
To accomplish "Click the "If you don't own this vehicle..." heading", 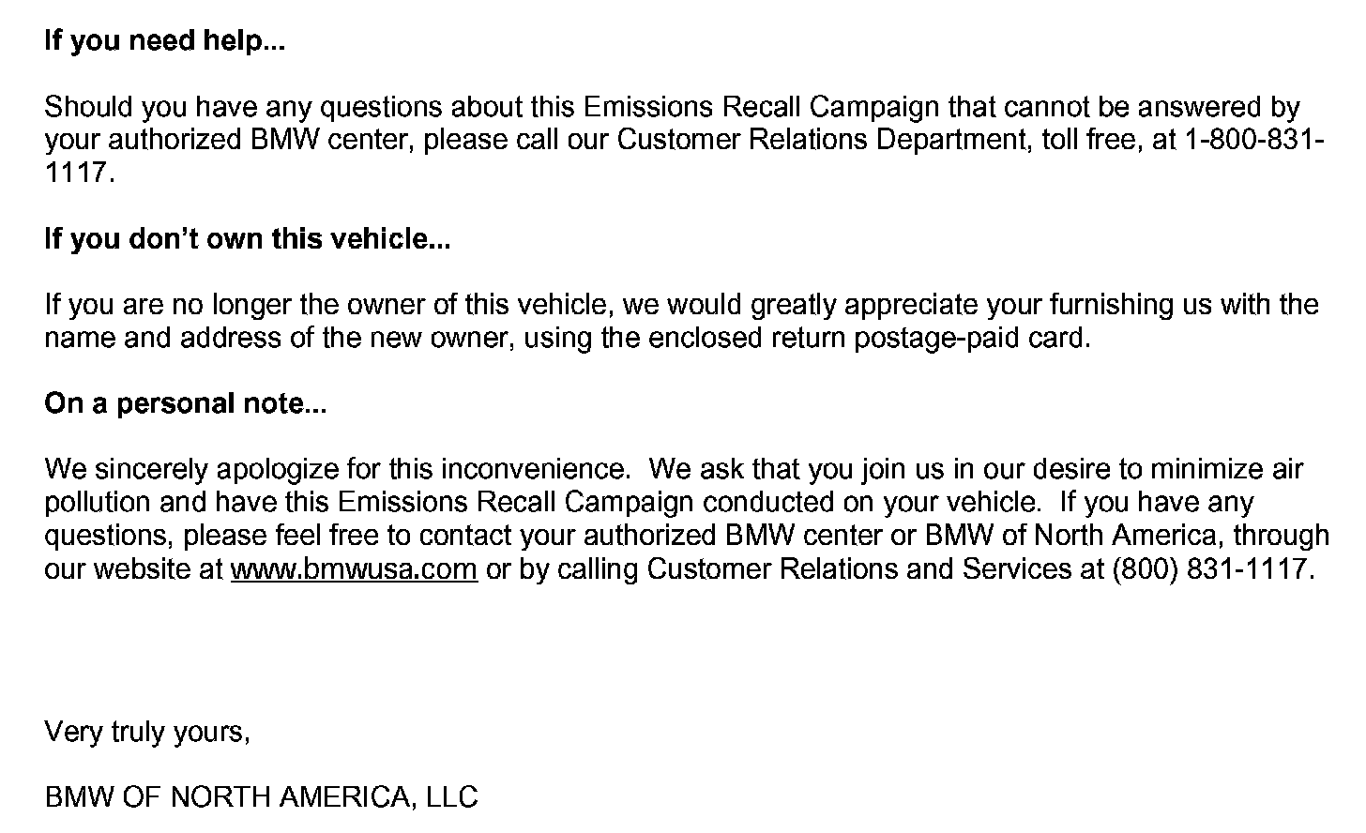I will (x=247, y=239).
